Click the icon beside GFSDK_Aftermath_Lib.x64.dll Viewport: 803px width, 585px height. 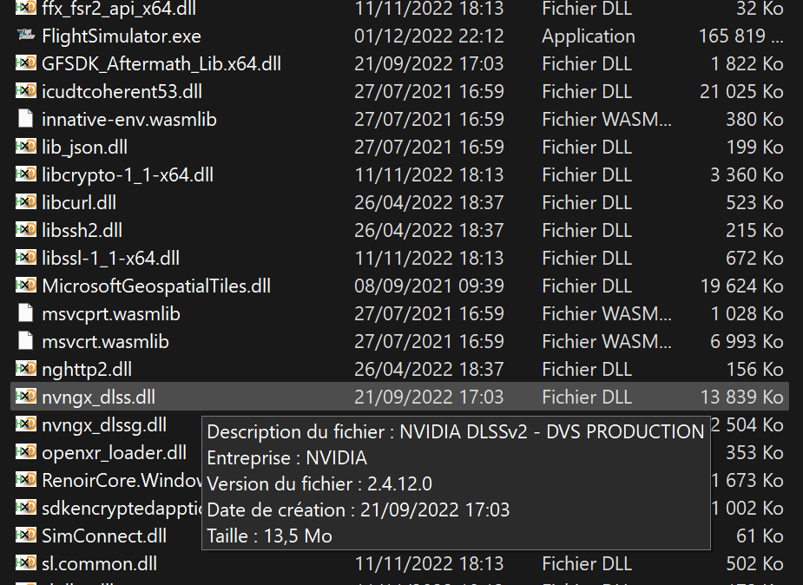click(25, 64)
